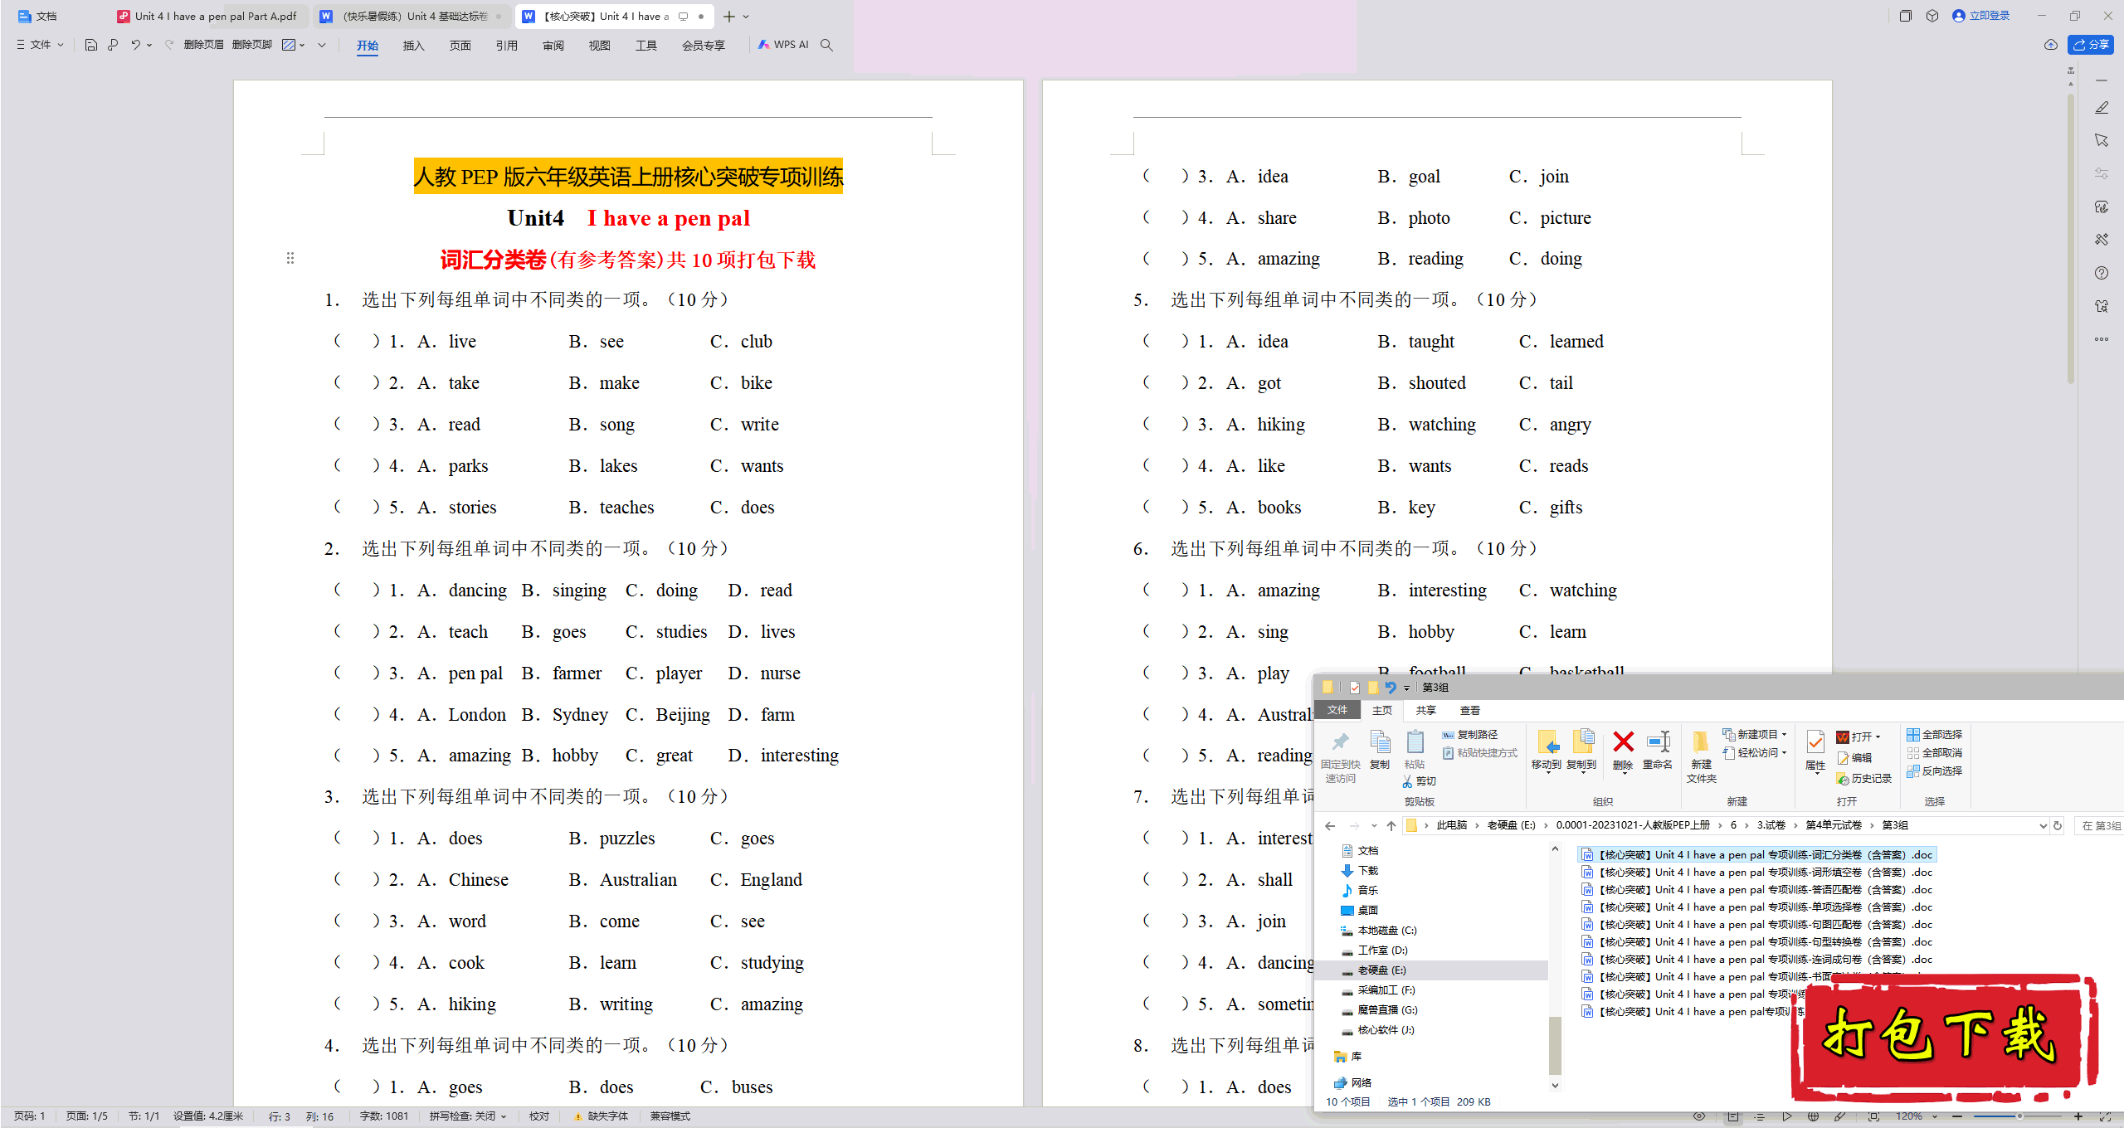Expand the 打开 dropdown in Explorer ribbon
Screen dimensions: 2124x1128
coord(1877,737)
